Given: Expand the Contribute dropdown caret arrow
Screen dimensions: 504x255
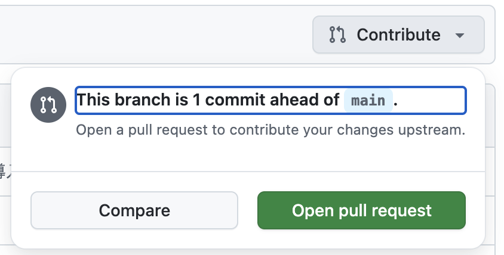Looking at the screenshot, I should 459,35.
